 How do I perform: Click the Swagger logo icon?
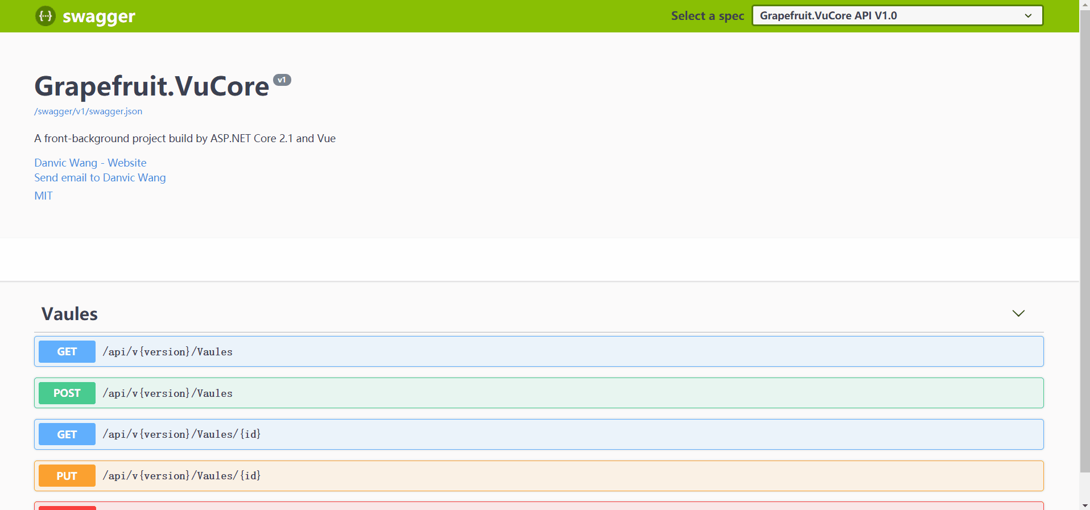pos(46,16)
